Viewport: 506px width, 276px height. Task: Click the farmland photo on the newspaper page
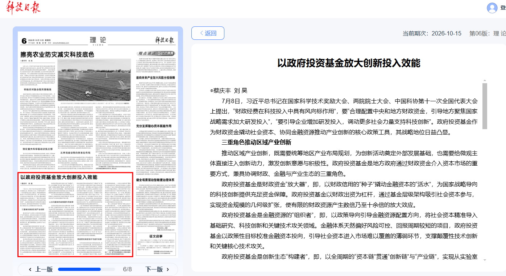(x=94, y=80)
